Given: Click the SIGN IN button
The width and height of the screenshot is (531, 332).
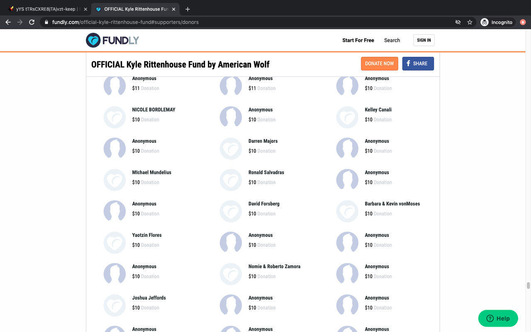Looking at the screenshot, I should 424,40.
